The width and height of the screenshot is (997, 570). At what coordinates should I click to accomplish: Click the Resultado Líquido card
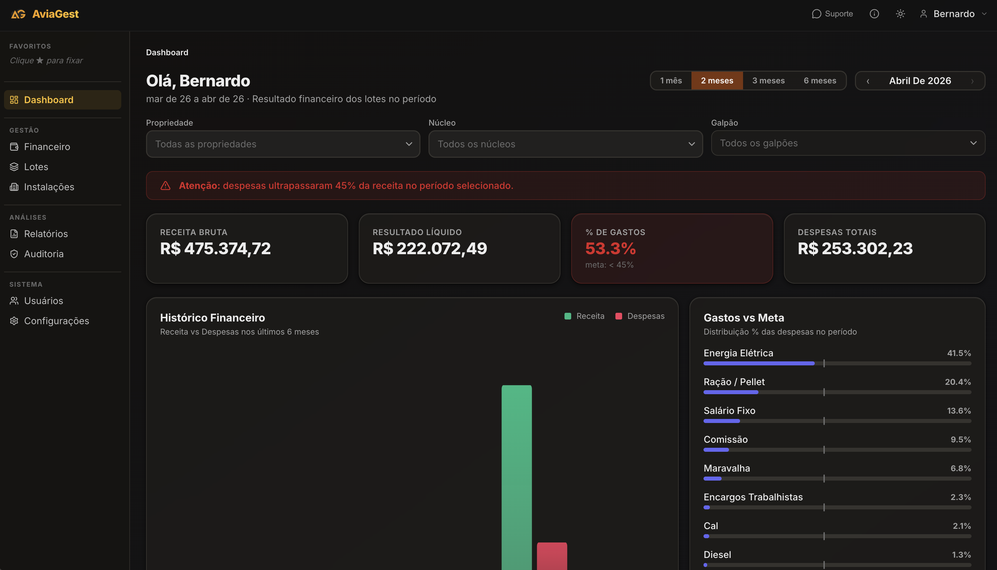(x=459, y=248)
